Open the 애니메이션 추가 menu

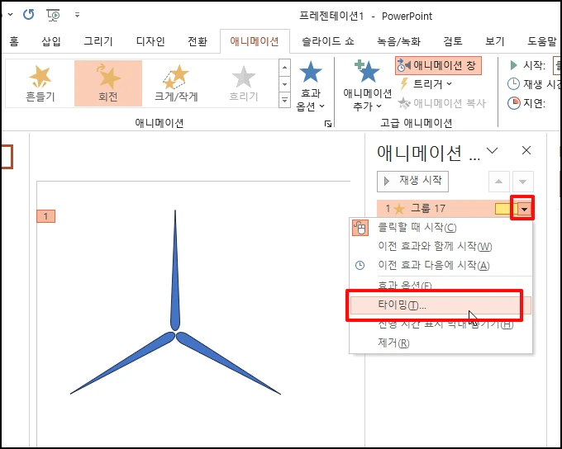tap(368, 87)
